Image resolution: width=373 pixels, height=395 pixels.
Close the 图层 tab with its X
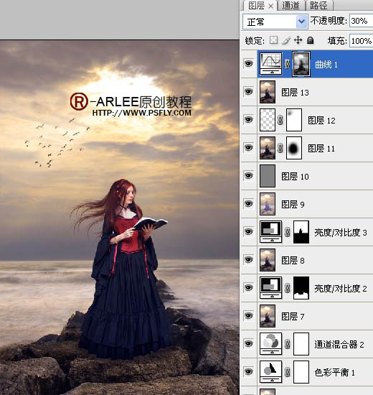click(270, 6)
